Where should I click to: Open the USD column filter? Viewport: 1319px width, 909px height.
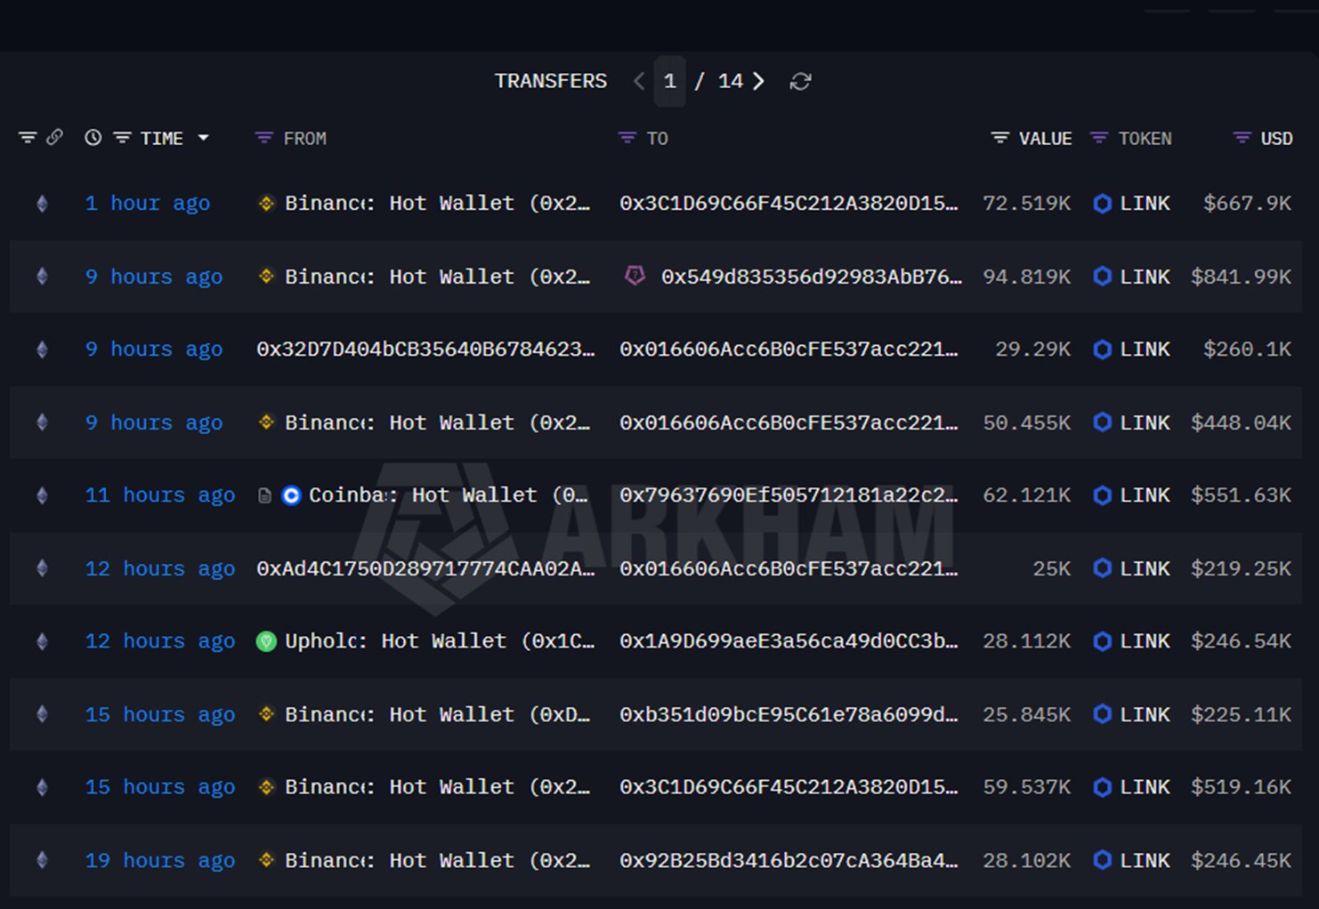[x=1242, y=138]
